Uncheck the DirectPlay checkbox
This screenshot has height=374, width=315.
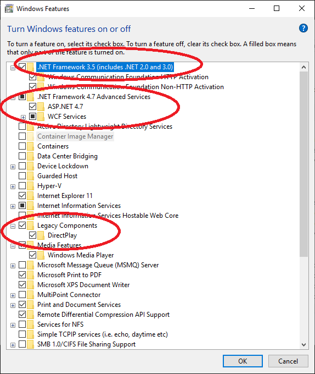click(x=32, y=235)
